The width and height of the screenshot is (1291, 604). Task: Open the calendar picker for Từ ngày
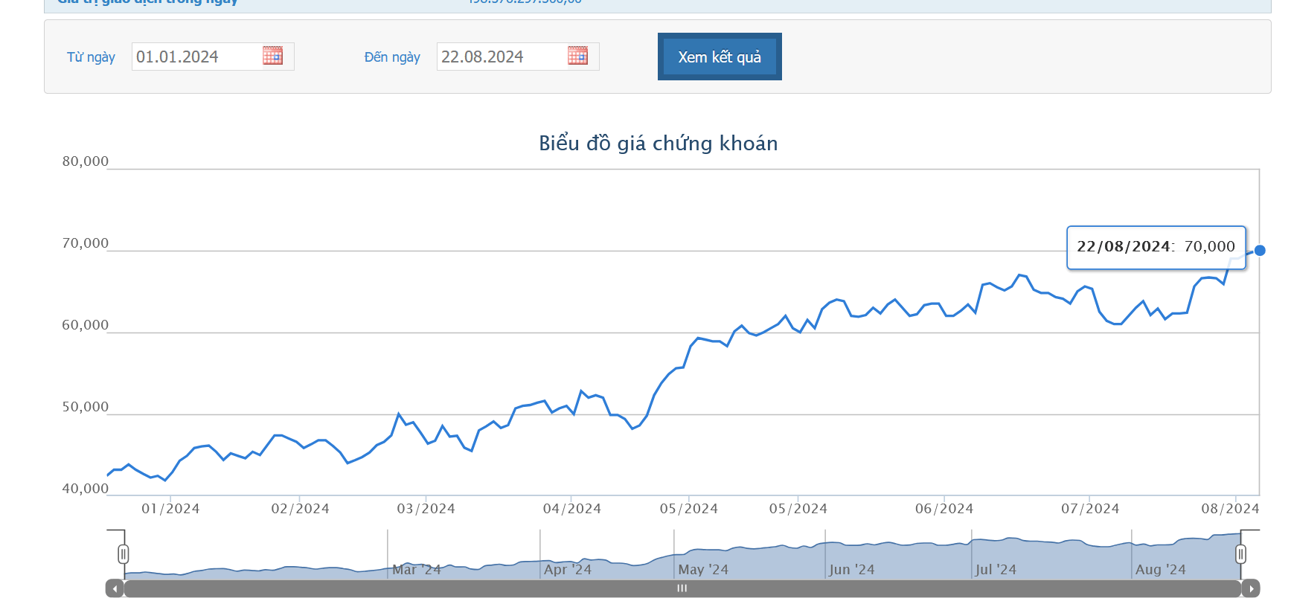click(272, 56)
